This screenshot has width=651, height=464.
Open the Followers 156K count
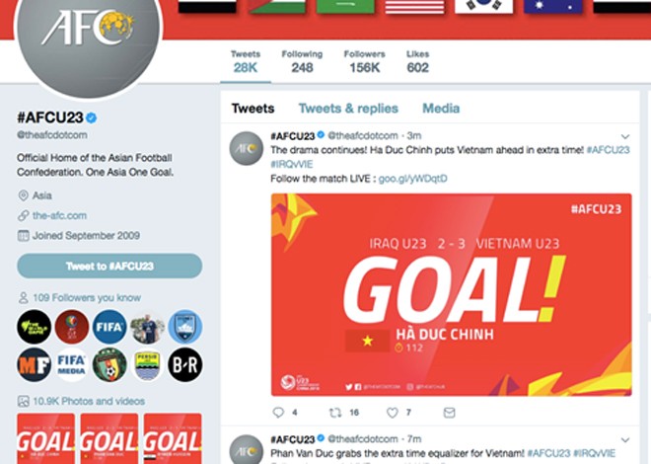(364, 61)
